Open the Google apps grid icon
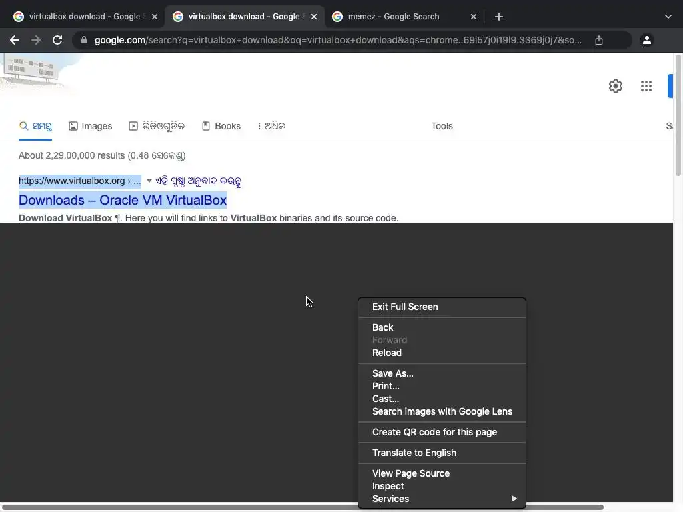 coord(646,86)
